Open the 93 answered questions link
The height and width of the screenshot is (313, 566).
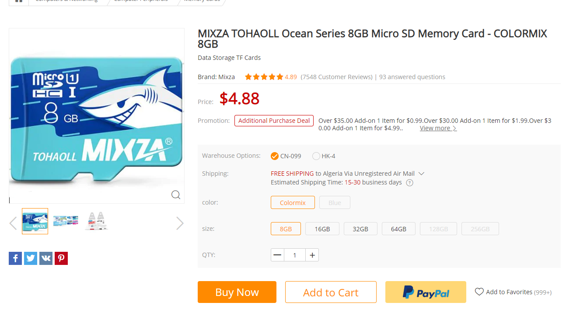coord(412,77)
